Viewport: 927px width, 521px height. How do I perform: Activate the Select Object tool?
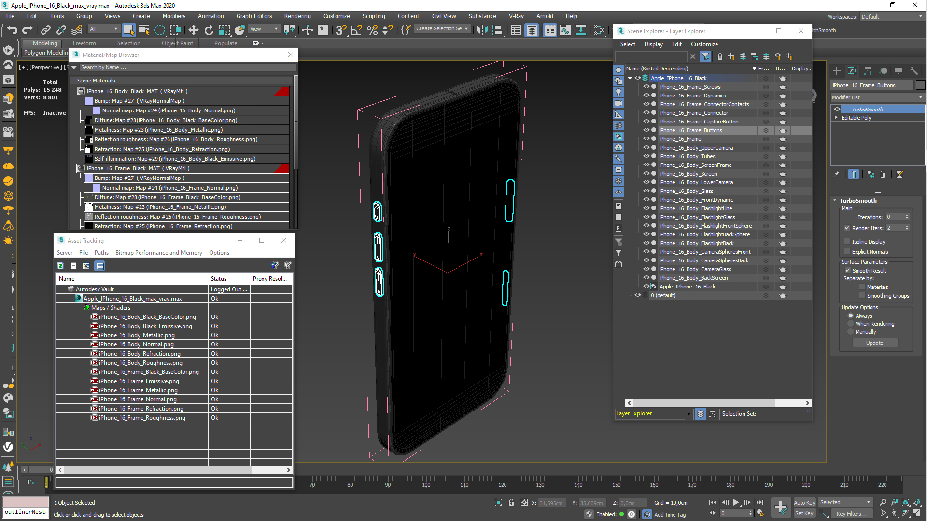128,30
